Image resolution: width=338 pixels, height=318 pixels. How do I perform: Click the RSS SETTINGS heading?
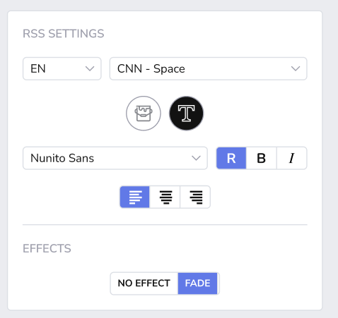tap(64, 34)
